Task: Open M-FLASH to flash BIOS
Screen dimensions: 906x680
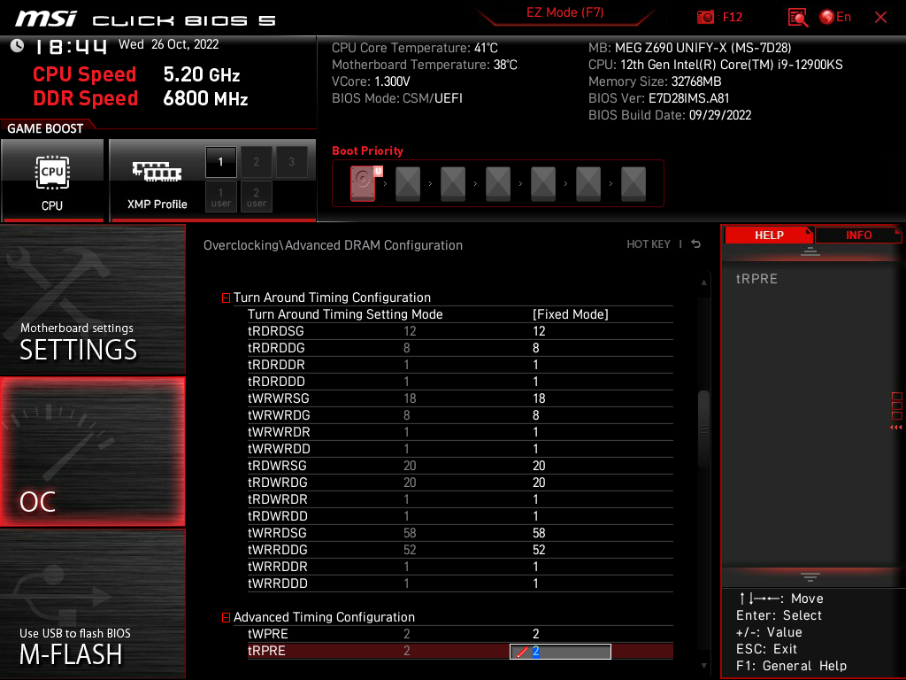Action: tap(92, 604)
